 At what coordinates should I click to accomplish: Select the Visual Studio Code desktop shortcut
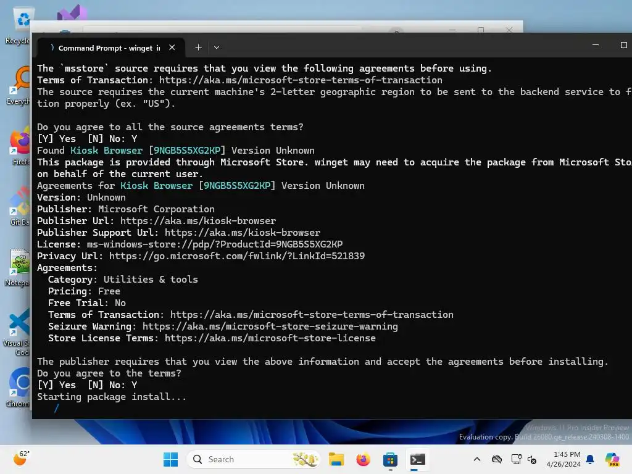coord(18,332)
